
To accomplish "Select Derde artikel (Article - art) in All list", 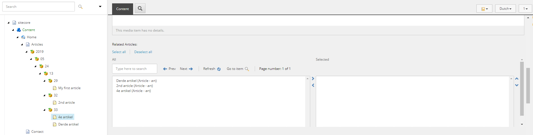I will 136,81.
